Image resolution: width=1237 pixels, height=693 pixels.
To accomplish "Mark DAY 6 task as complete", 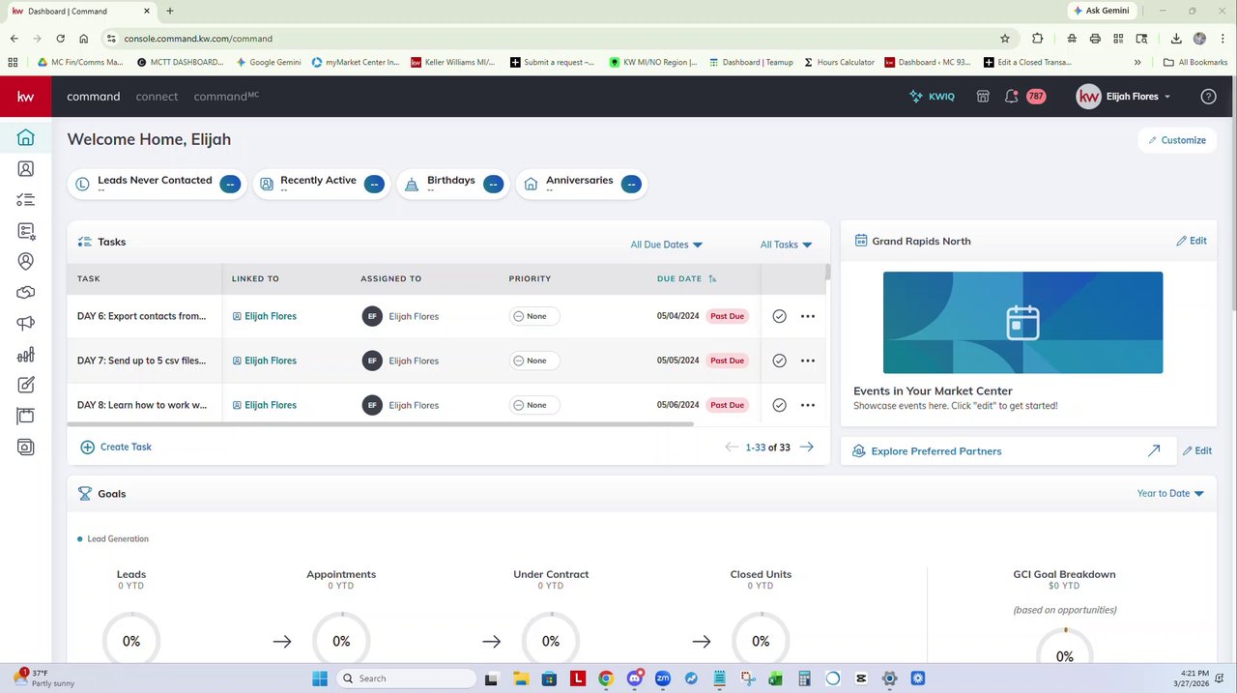I will click(x=779, y=316).
